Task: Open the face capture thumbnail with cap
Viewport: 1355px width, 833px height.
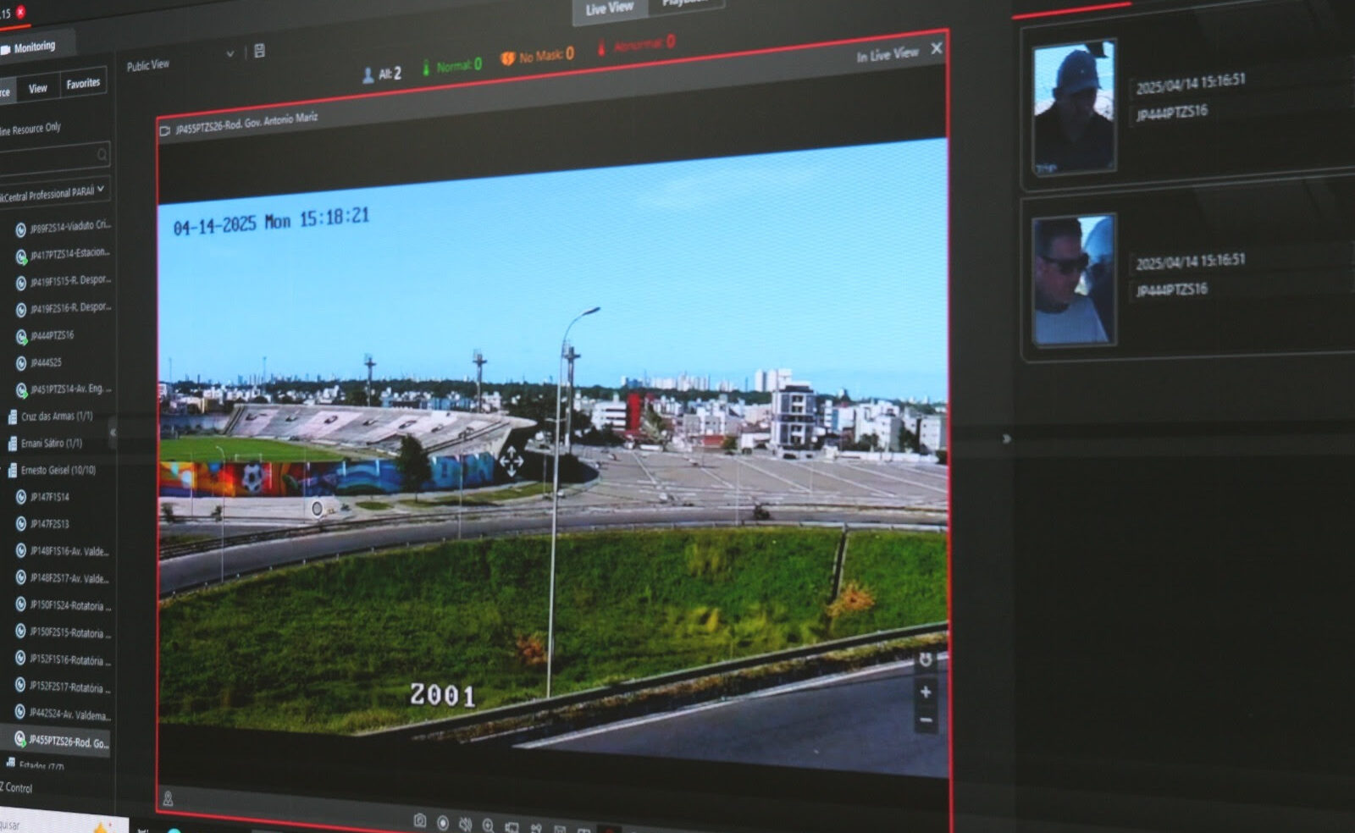Action: [1074, 108]
